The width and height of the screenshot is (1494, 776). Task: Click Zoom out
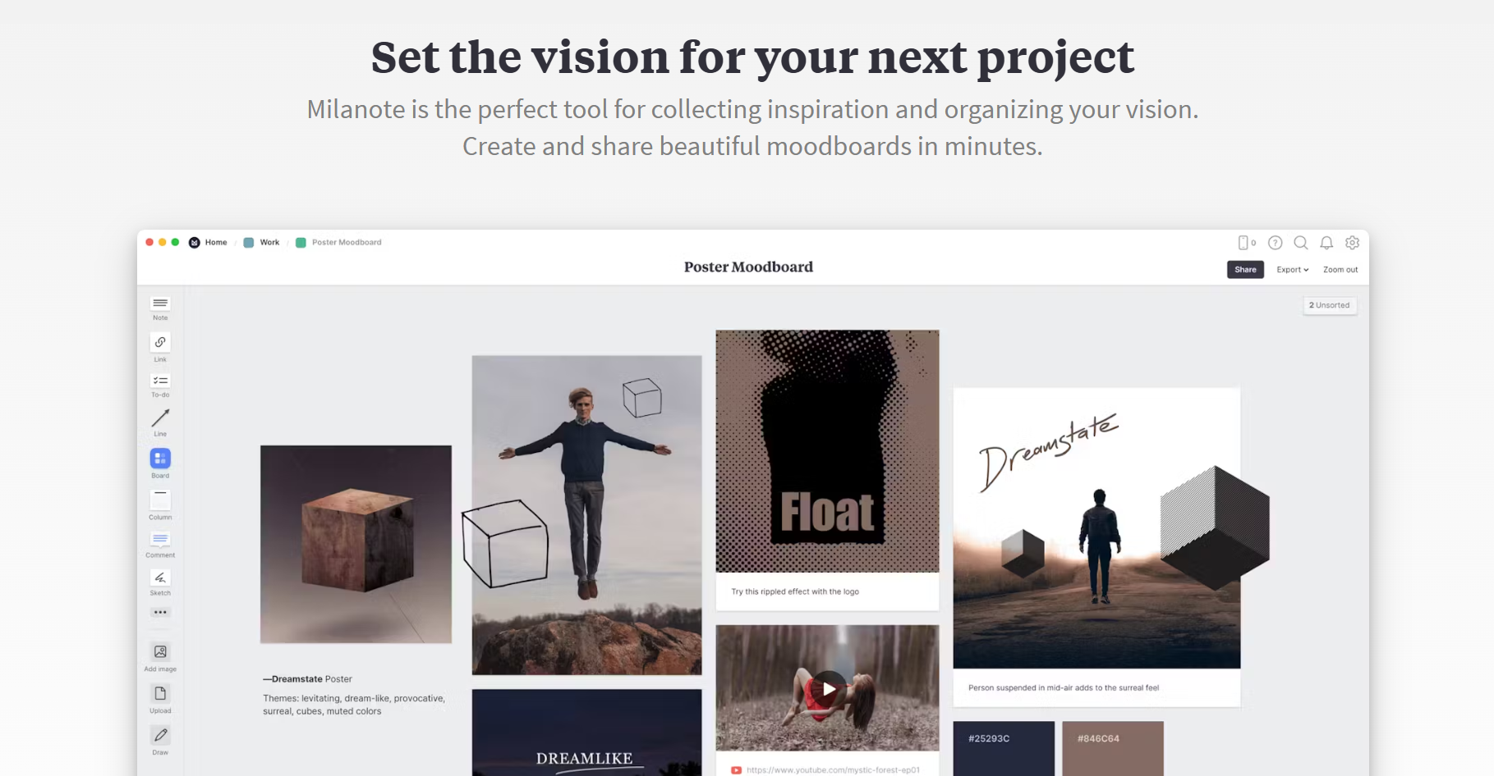pyautogui.click(x=1340, y=270)
